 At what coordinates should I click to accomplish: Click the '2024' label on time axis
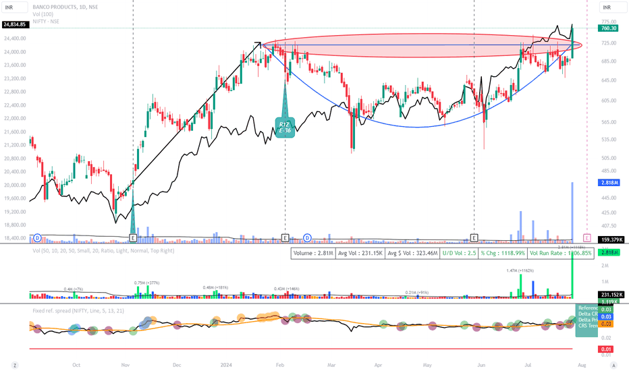[x=226, y=365]
